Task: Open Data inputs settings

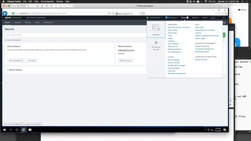Action: [200, 27]
